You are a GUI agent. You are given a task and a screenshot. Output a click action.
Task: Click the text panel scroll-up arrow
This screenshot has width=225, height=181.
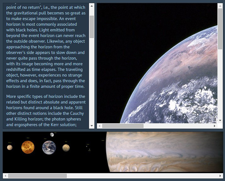pos(92,6)
